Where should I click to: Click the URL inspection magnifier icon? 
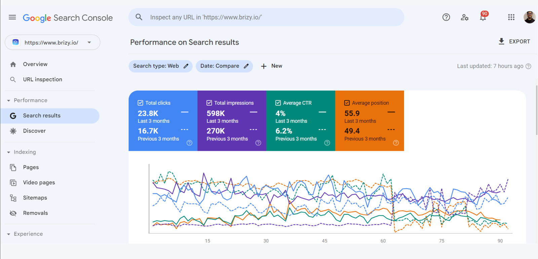pos(13,80)
